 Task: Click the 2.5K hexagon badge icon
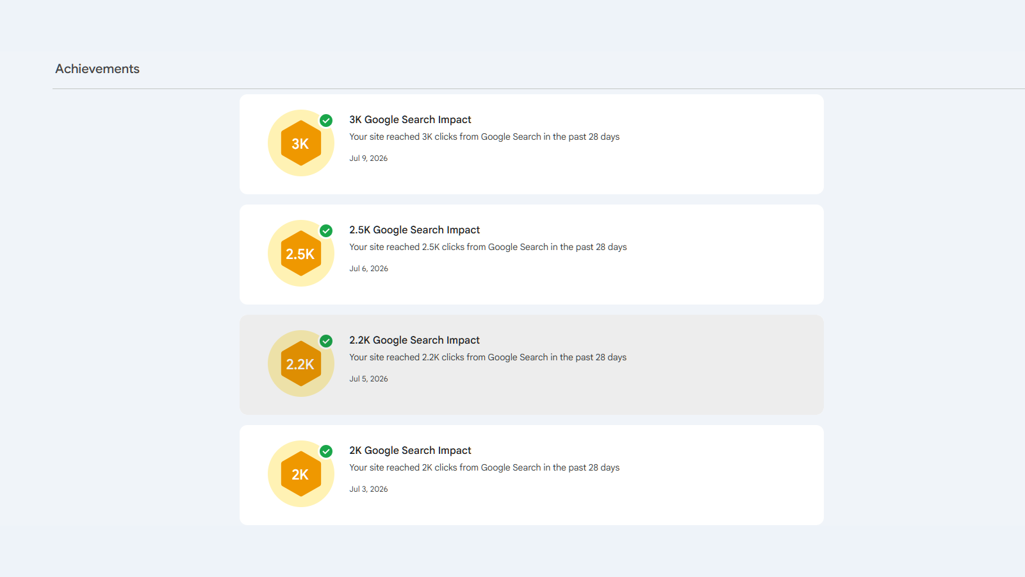click(x=300, y=253)
